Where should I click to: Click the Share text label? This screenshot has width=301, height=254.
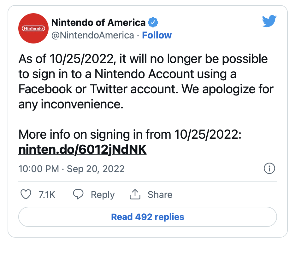click(160, 194)
